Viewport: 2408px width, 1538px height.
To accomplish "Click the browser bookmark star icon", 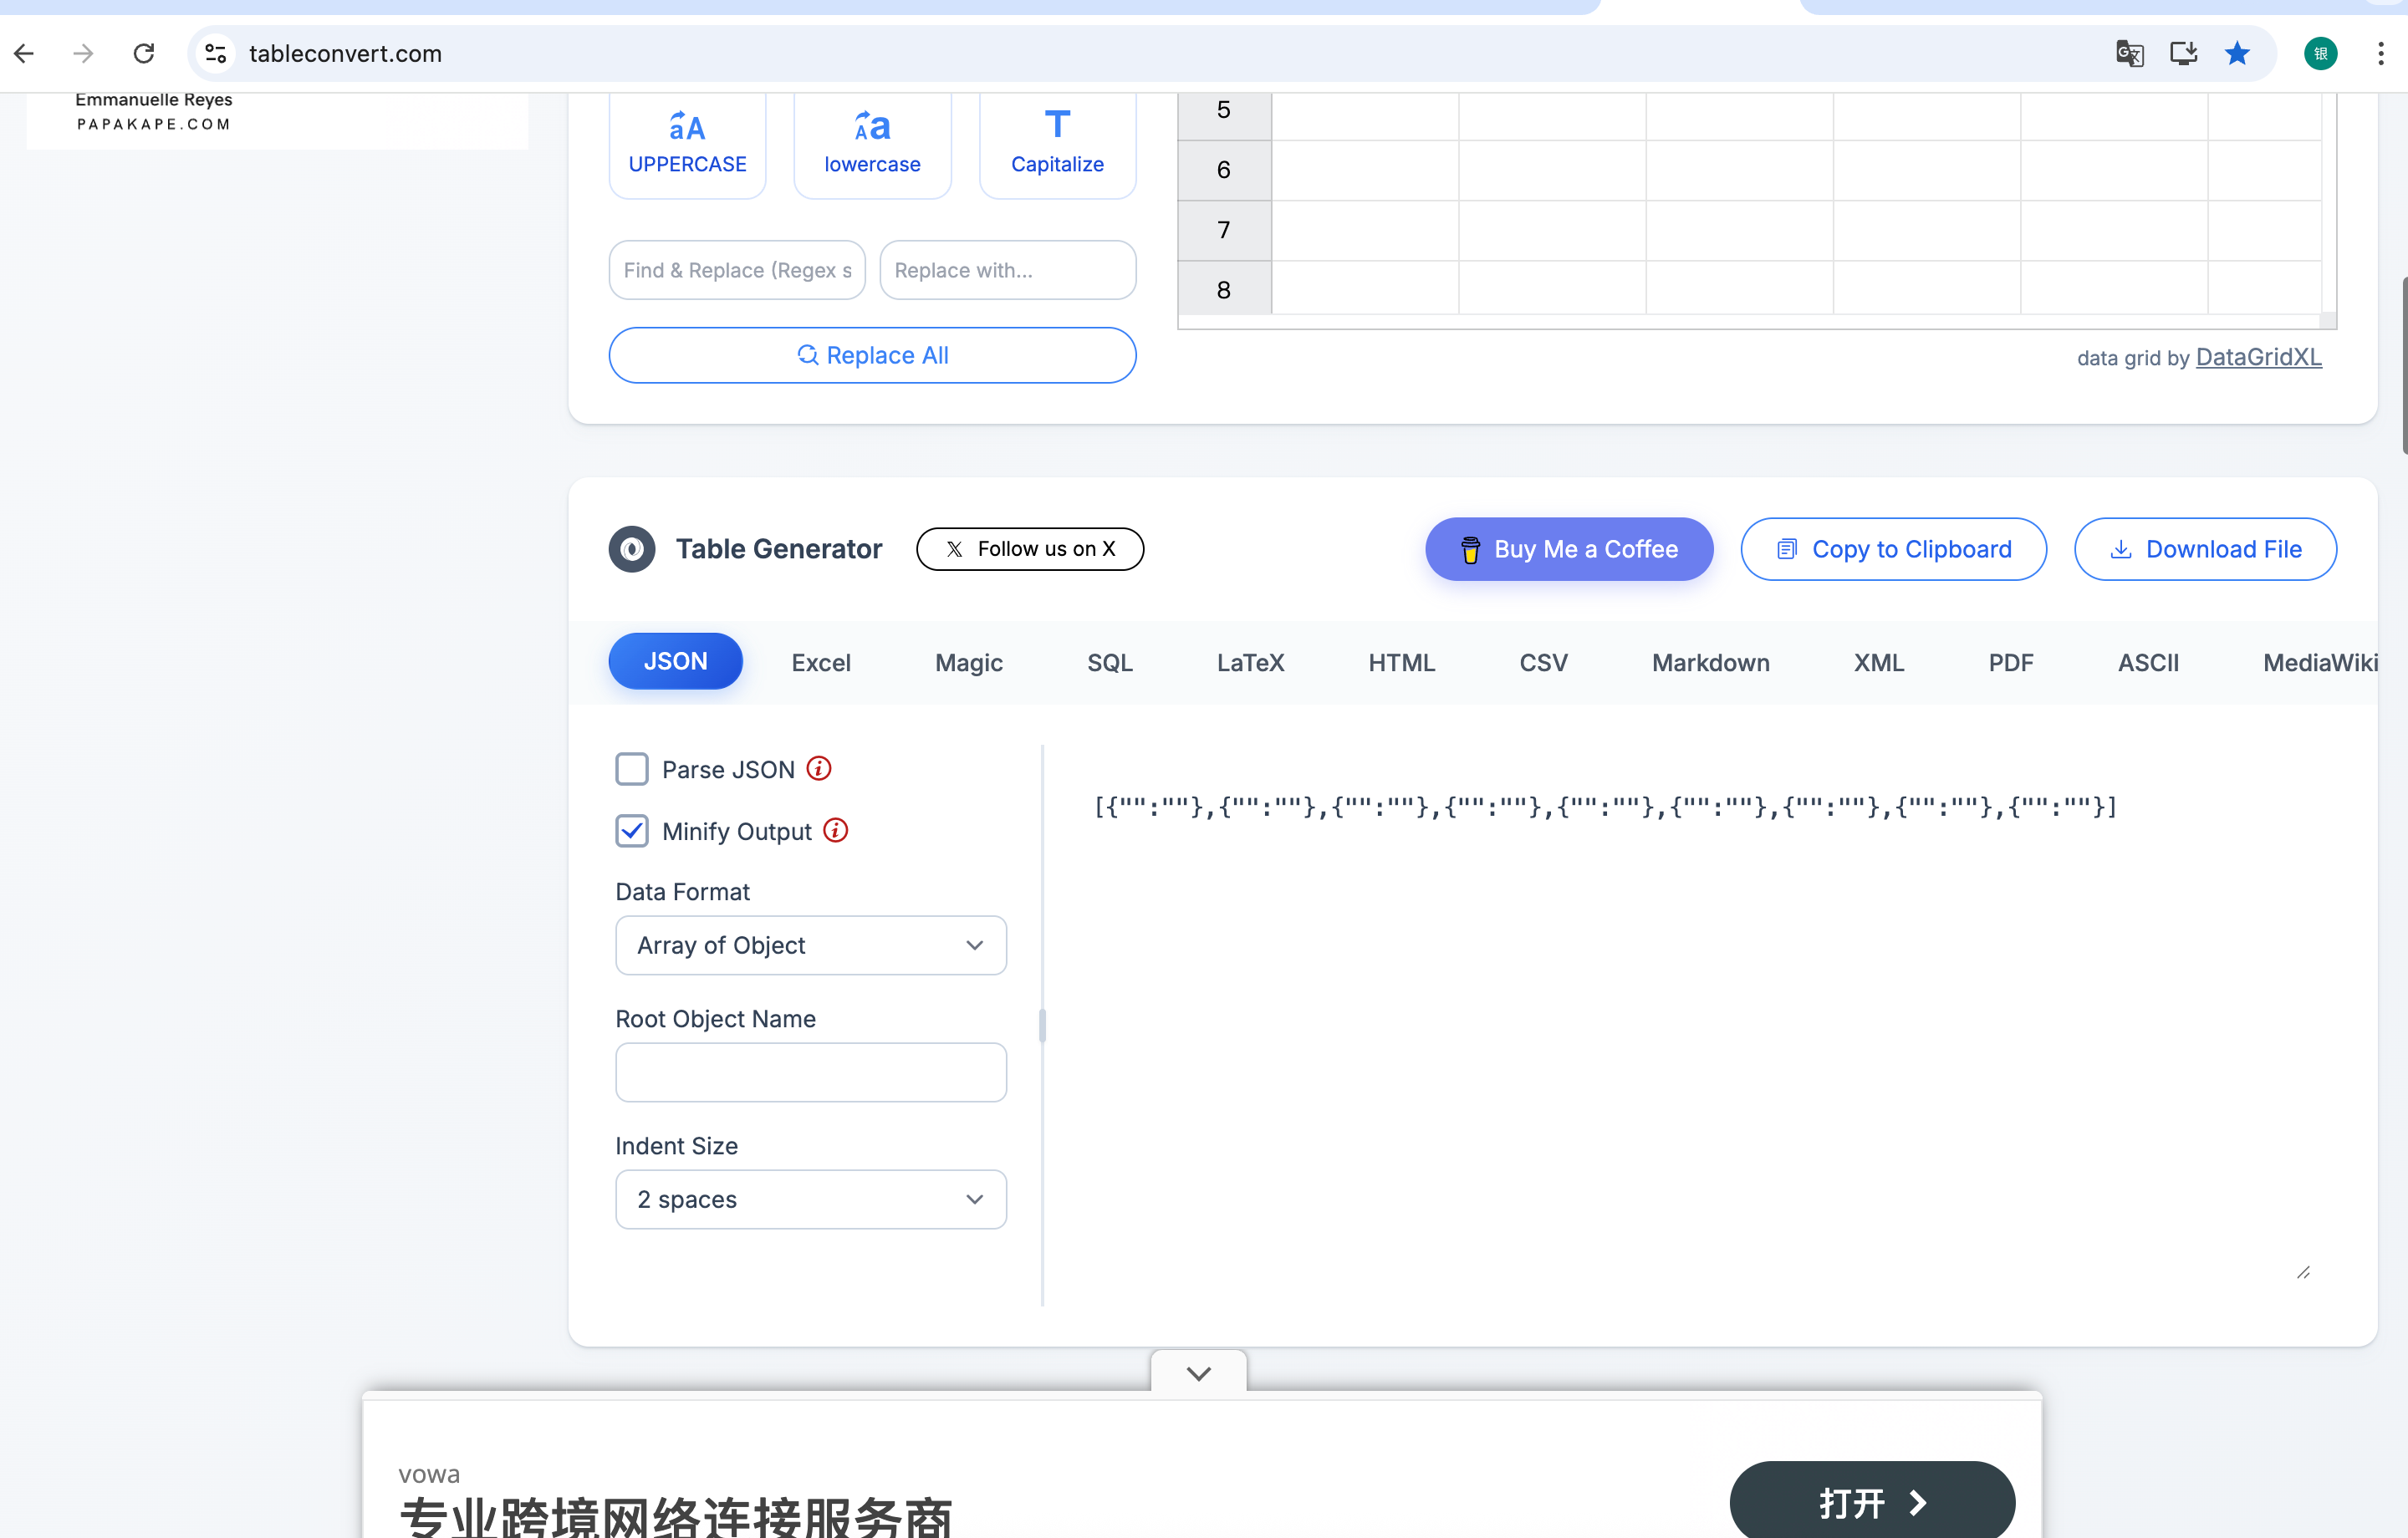I will [x=2237, y=53].
